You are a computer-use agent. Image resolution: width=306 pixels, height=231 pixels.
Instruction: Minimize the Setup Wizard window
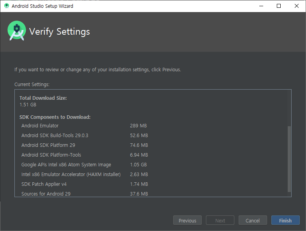click(261, 6)
